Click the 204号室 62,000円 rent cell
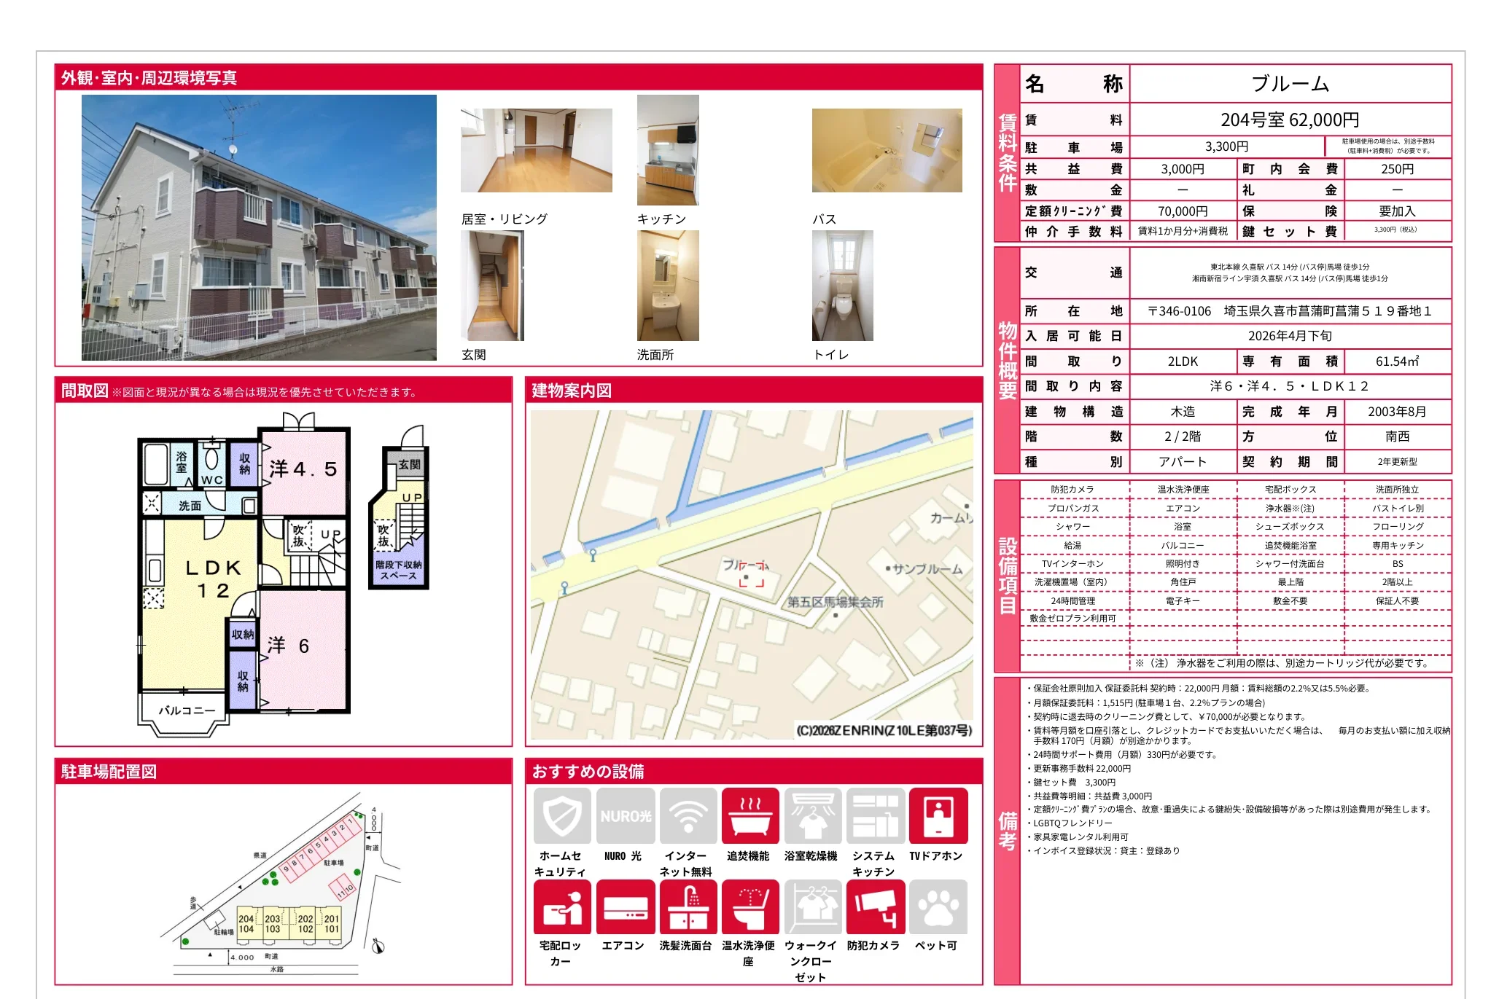 1289,120
